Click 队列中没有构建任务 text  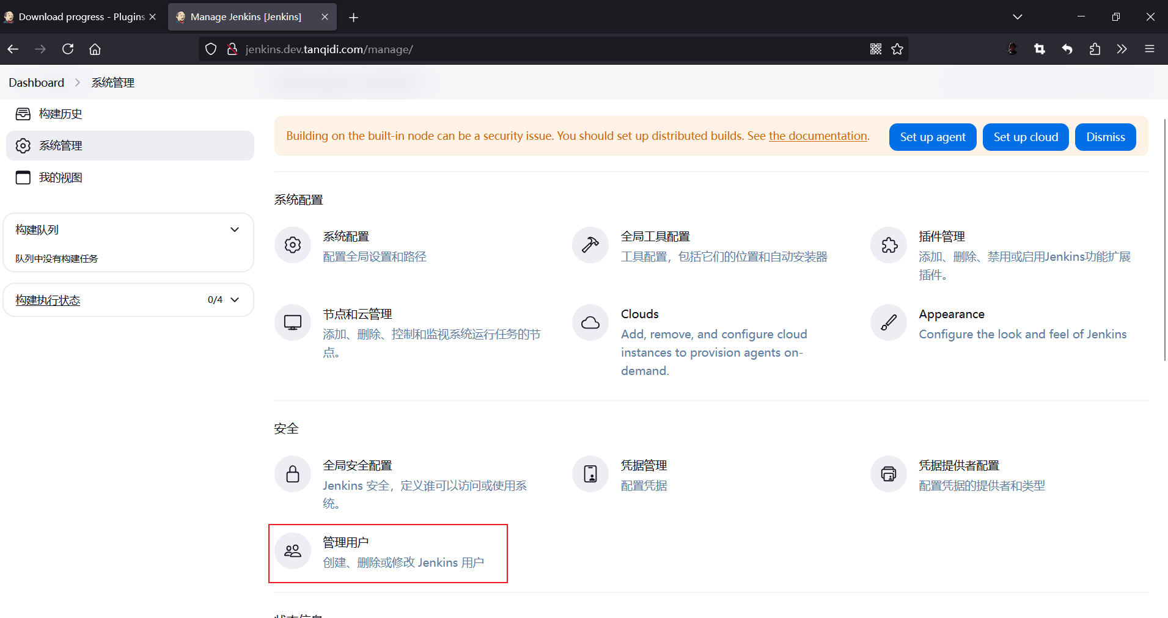click(56, 258)
